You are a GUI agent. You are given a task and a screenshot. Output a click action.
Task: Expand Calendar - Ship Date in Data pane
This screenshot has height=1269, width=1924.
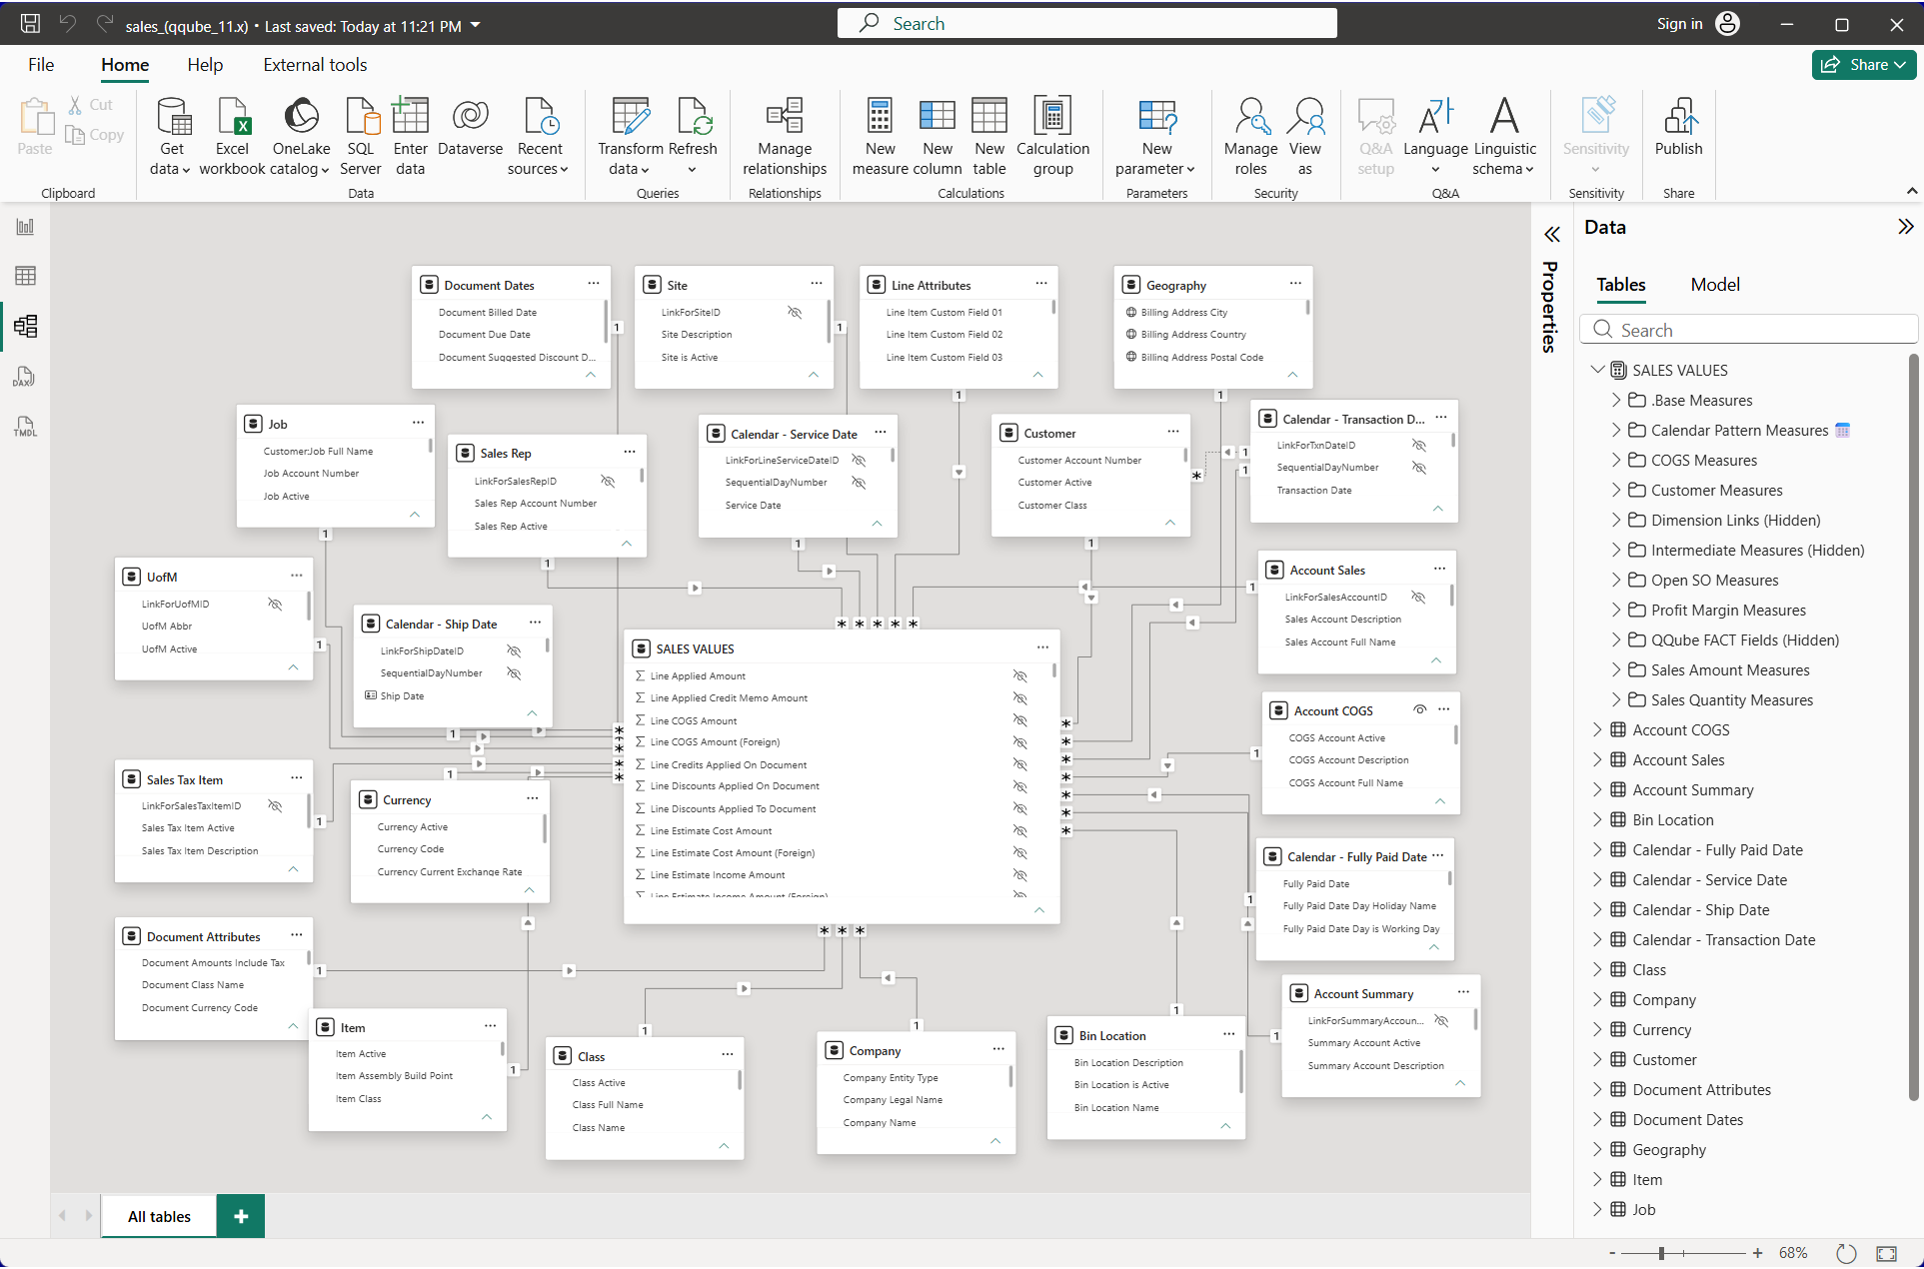click(x=1597, y=909)
